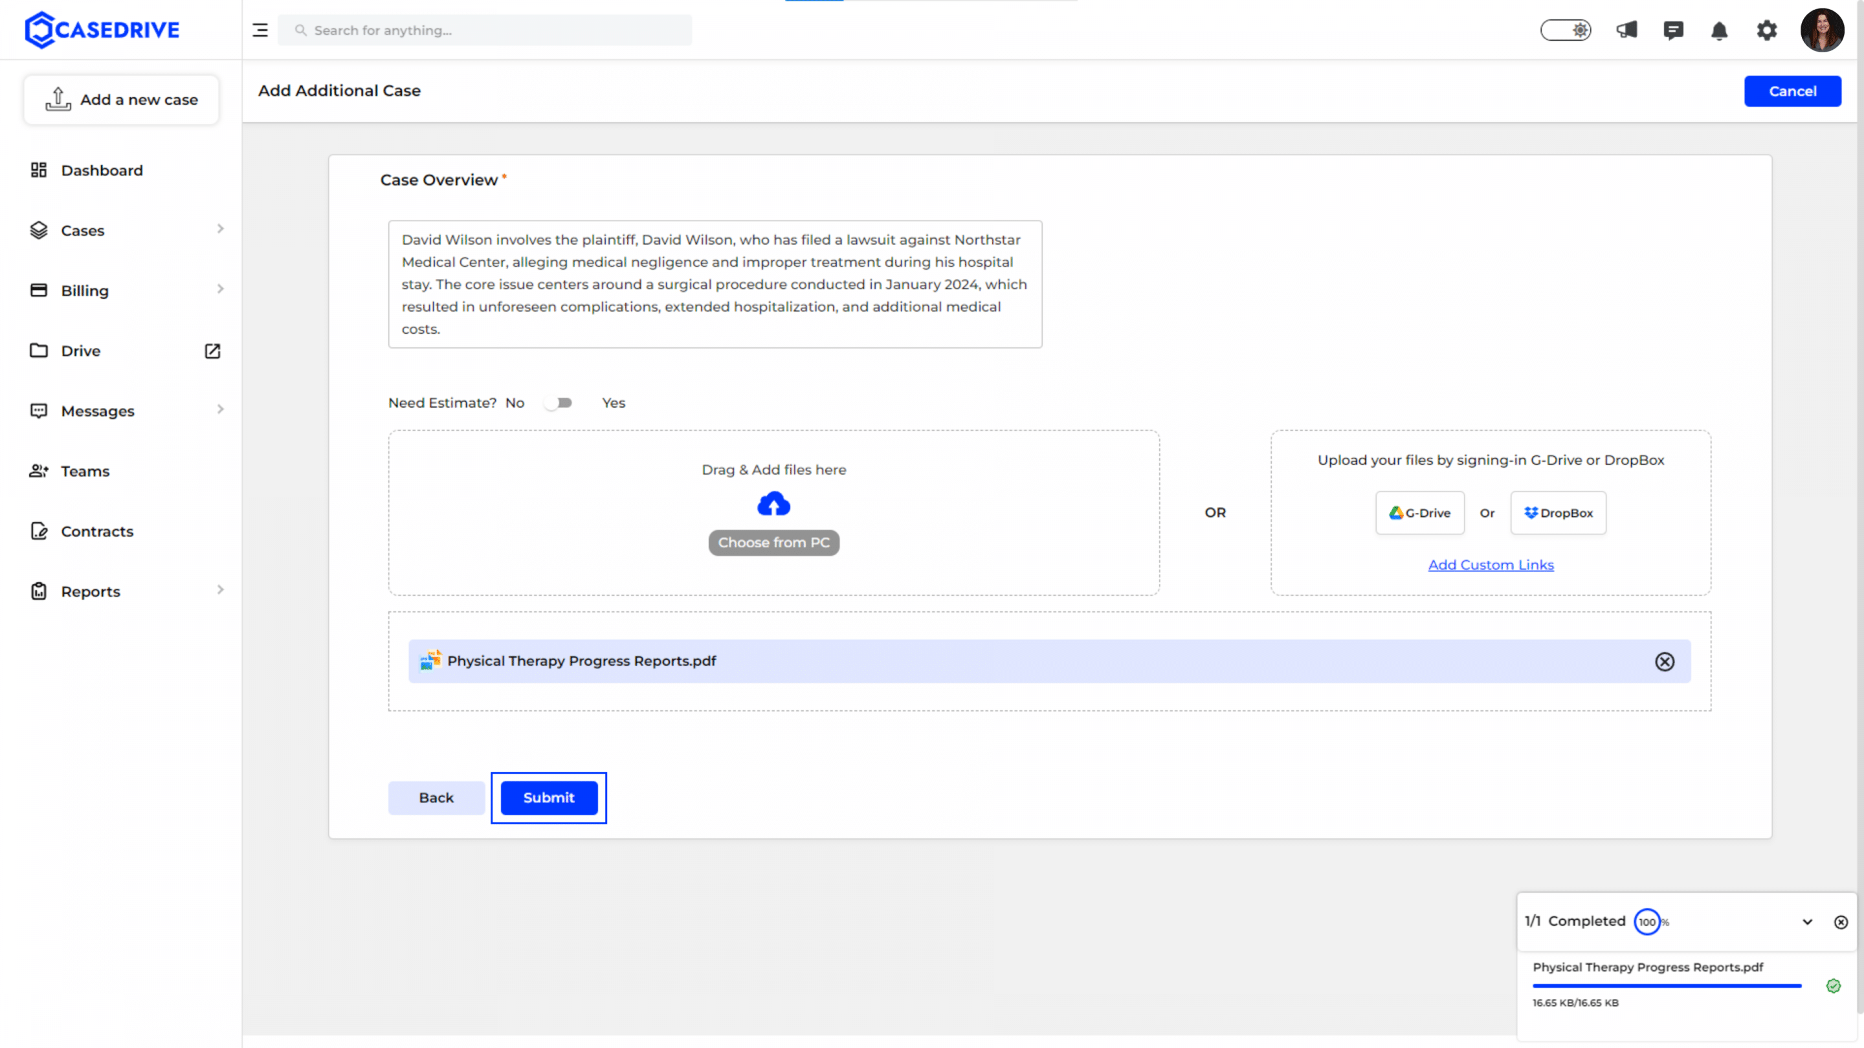Toggle the hamburger sidebar menu

260,30
